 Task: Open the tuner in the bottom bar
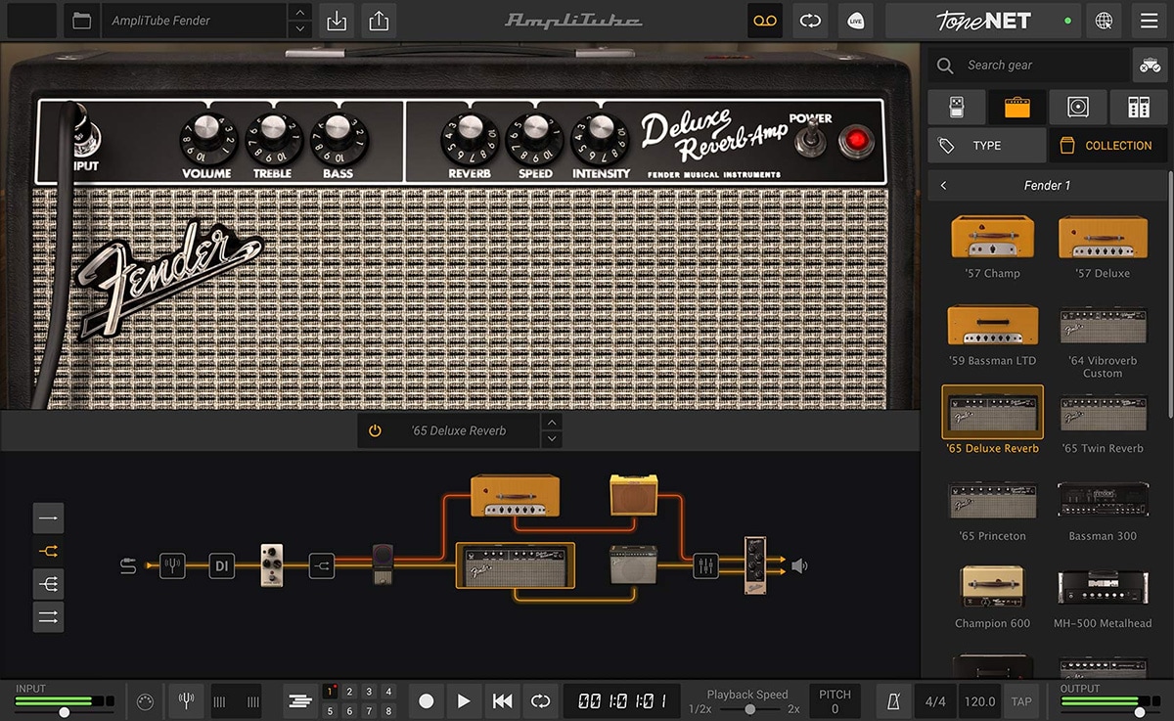pos(186,700)
